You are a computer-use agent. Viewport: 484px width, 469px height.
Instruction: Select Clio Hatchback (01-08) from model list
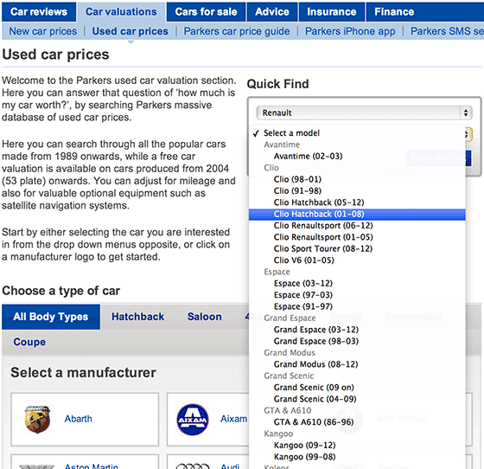357,214
